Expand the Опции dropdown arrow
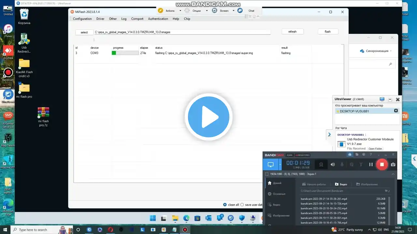This screenshot has height=234, width=417. pyautogui.click(x=207, y=11)
